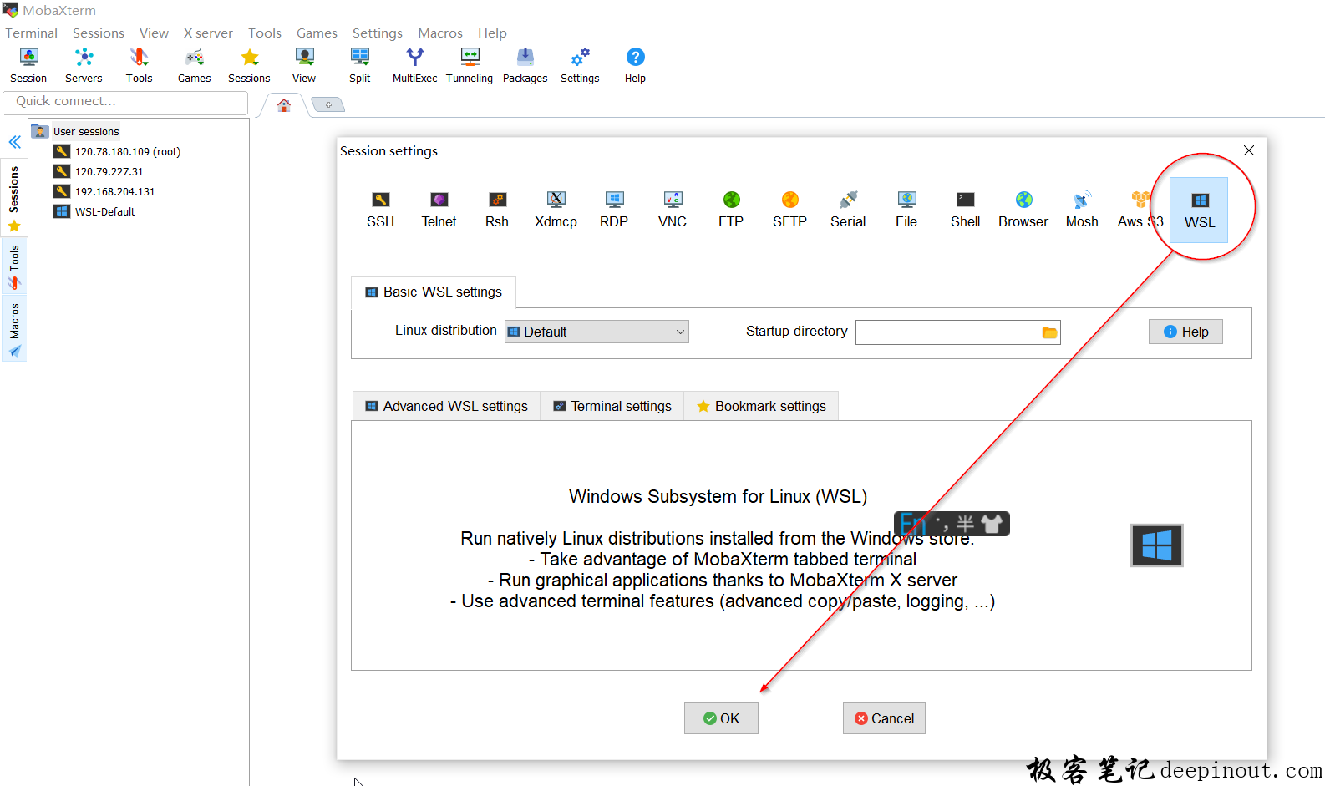The image size is (1325, 786).
Task: Switch to Terminal settings tab
Action: point(612,406)
